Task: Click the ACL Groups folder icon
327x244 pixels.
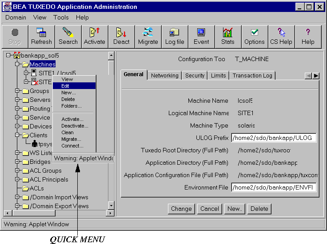Action: (26, 170)
